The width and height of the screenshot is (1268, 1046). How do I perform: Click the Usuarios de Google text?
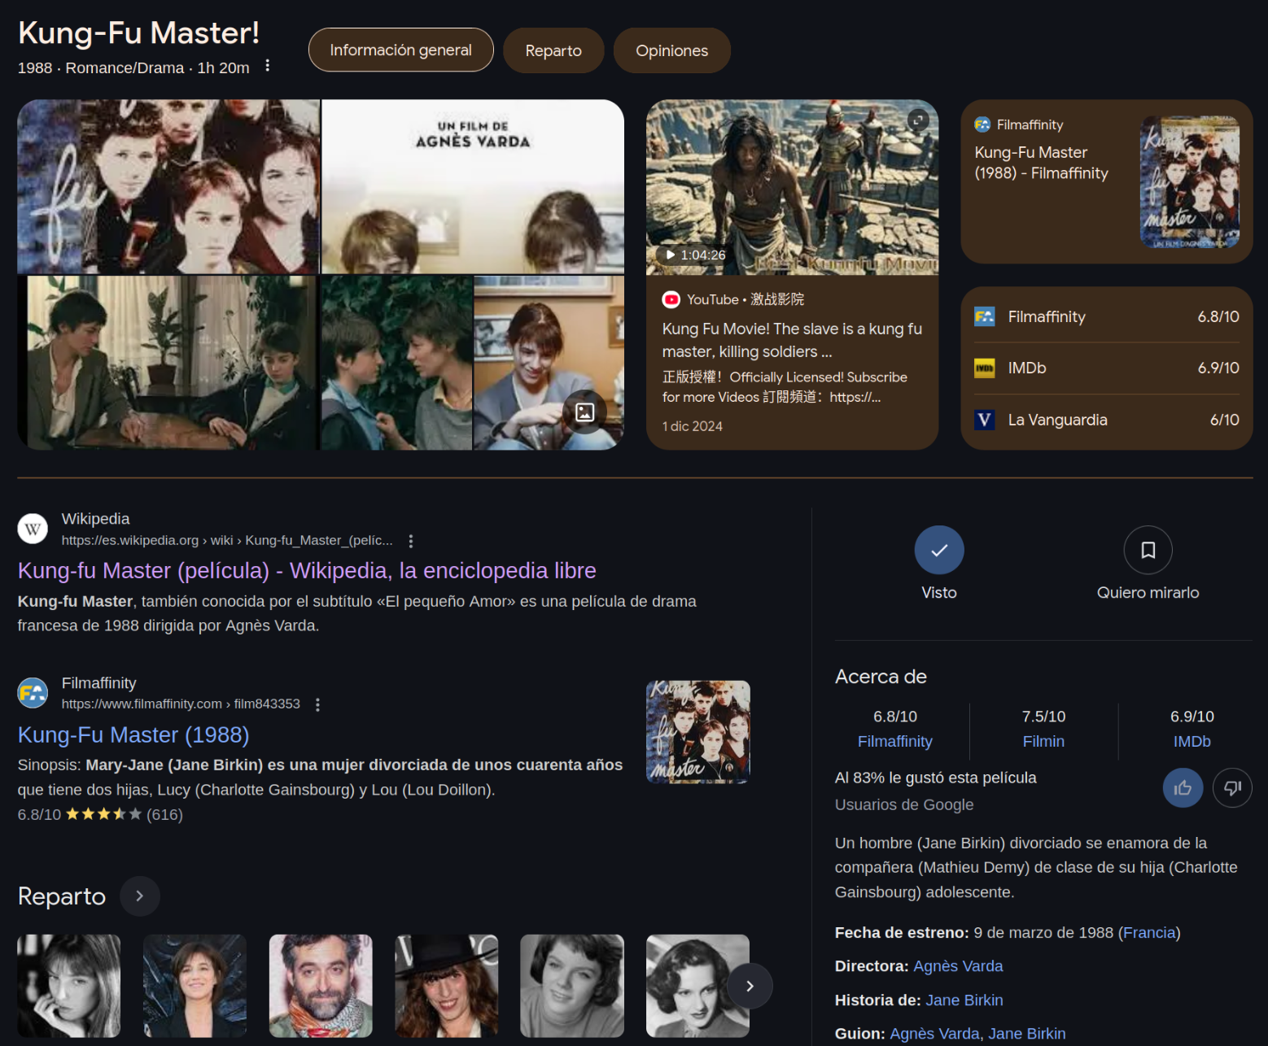tap(904, 804)
